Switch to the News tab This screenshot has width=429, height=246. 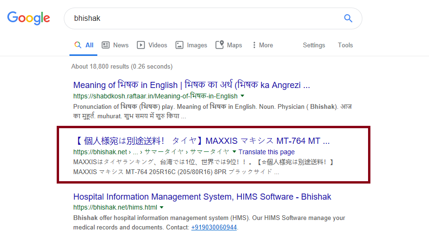click(115, 45)
